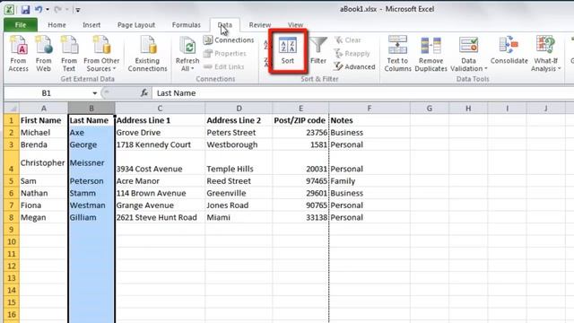
Task: Select column F header
Action: [x=369, y=109]
